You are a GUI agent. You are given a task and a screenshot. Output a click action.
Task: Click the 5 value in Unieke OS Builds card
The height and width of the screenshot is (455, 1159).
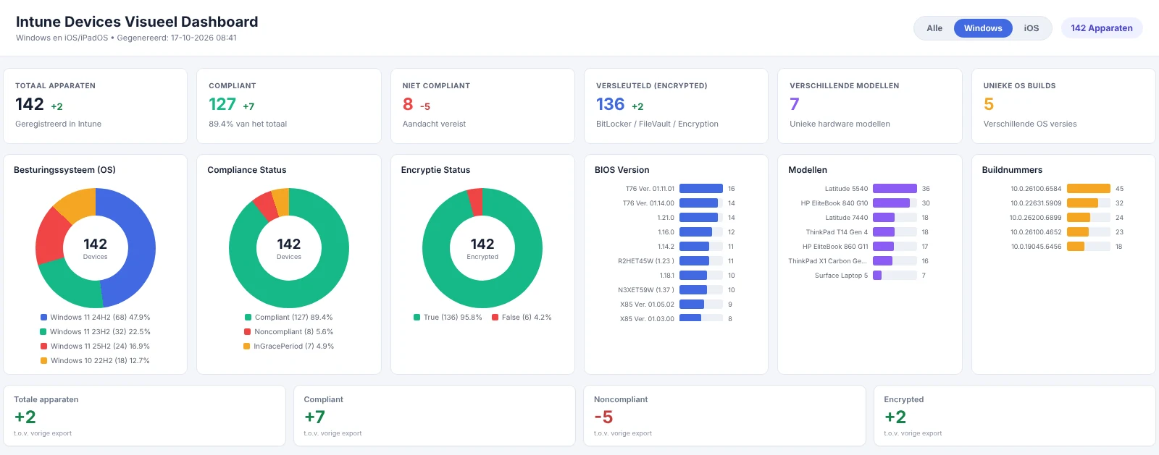[x=989, y=104]
